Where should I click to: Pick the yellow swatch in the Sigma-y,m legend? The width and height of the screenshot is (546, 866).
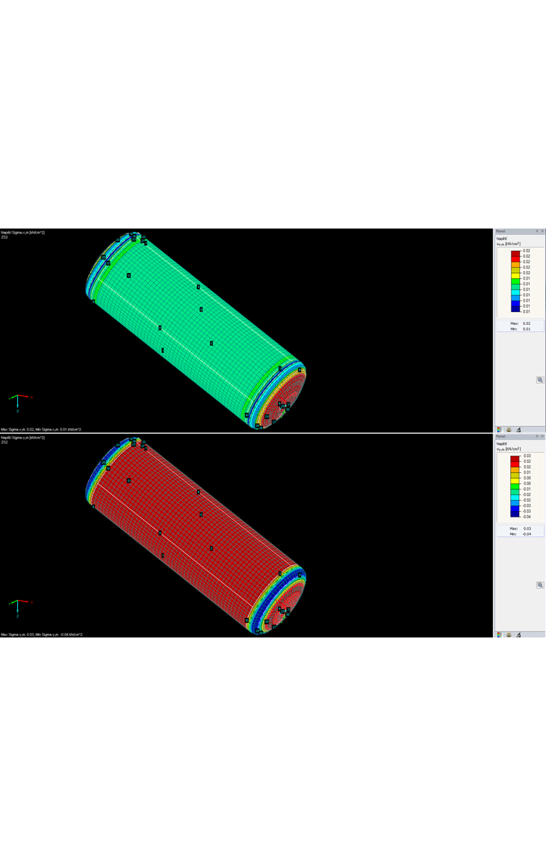tap(515, 480)
